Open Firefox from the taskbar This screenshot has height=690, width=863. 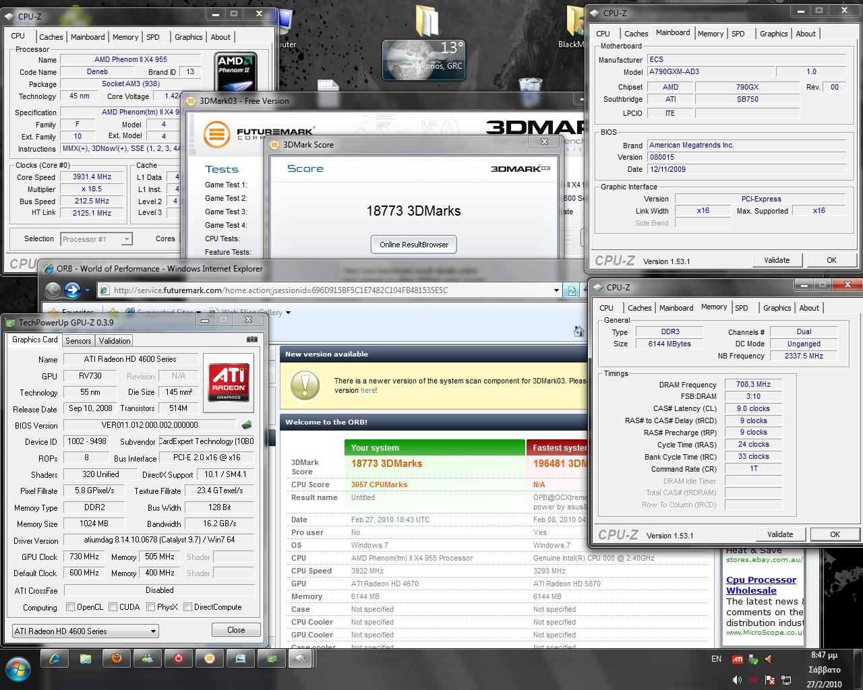117,658
